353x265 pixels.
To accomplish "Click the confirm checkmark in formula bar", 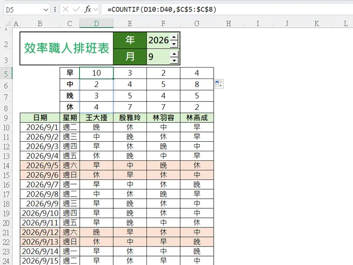I will tap(76, 10).
